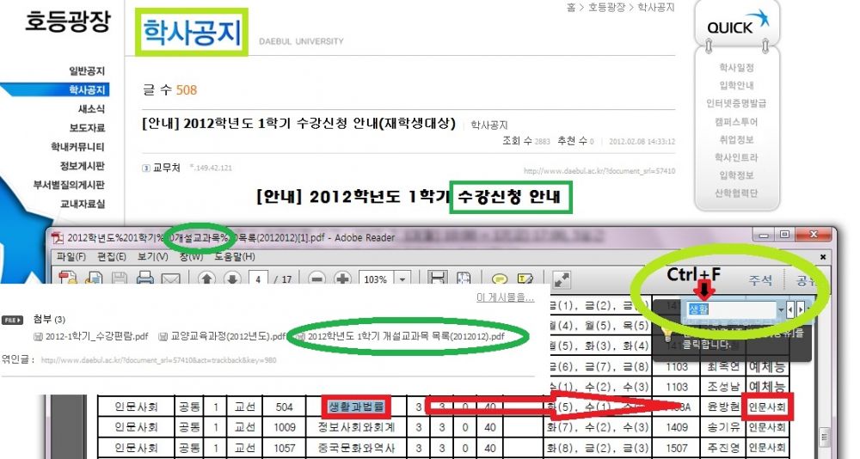Open the 파일(F) menu
Viewport: 860px width, 459px height.
pyautogui.click(x=71, y=257)
